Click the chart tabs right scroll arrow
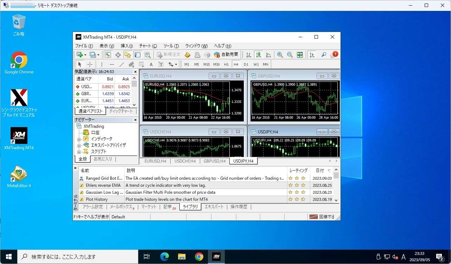The height and width of the screenshot is (264, 451). (x=336, y=161)
